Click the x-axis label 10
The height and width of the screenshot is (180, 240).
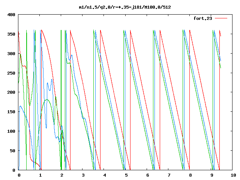point(233,175)
